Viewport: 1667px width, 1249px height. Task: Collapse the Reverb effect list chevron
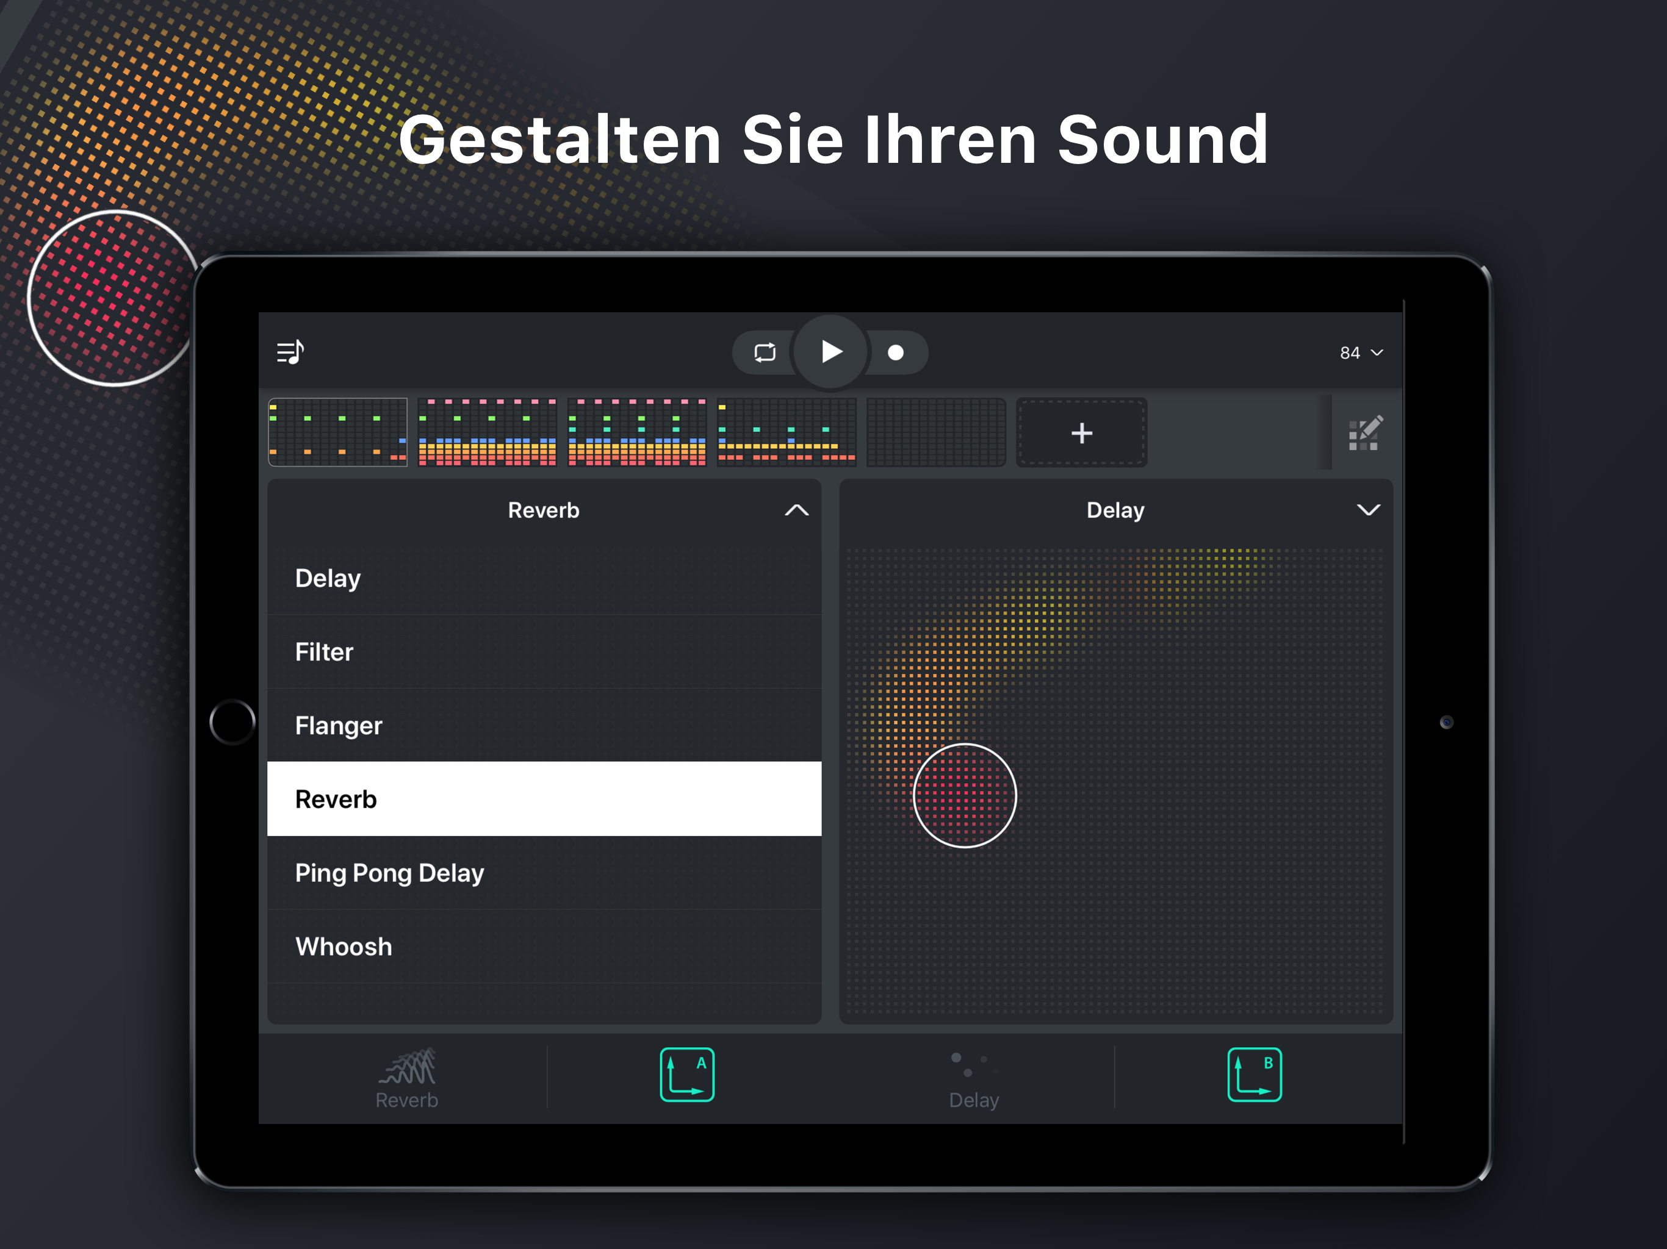tap(796, 510)
